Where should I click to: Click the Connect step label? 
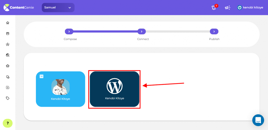pyautogui.click(x=143, y=39)
